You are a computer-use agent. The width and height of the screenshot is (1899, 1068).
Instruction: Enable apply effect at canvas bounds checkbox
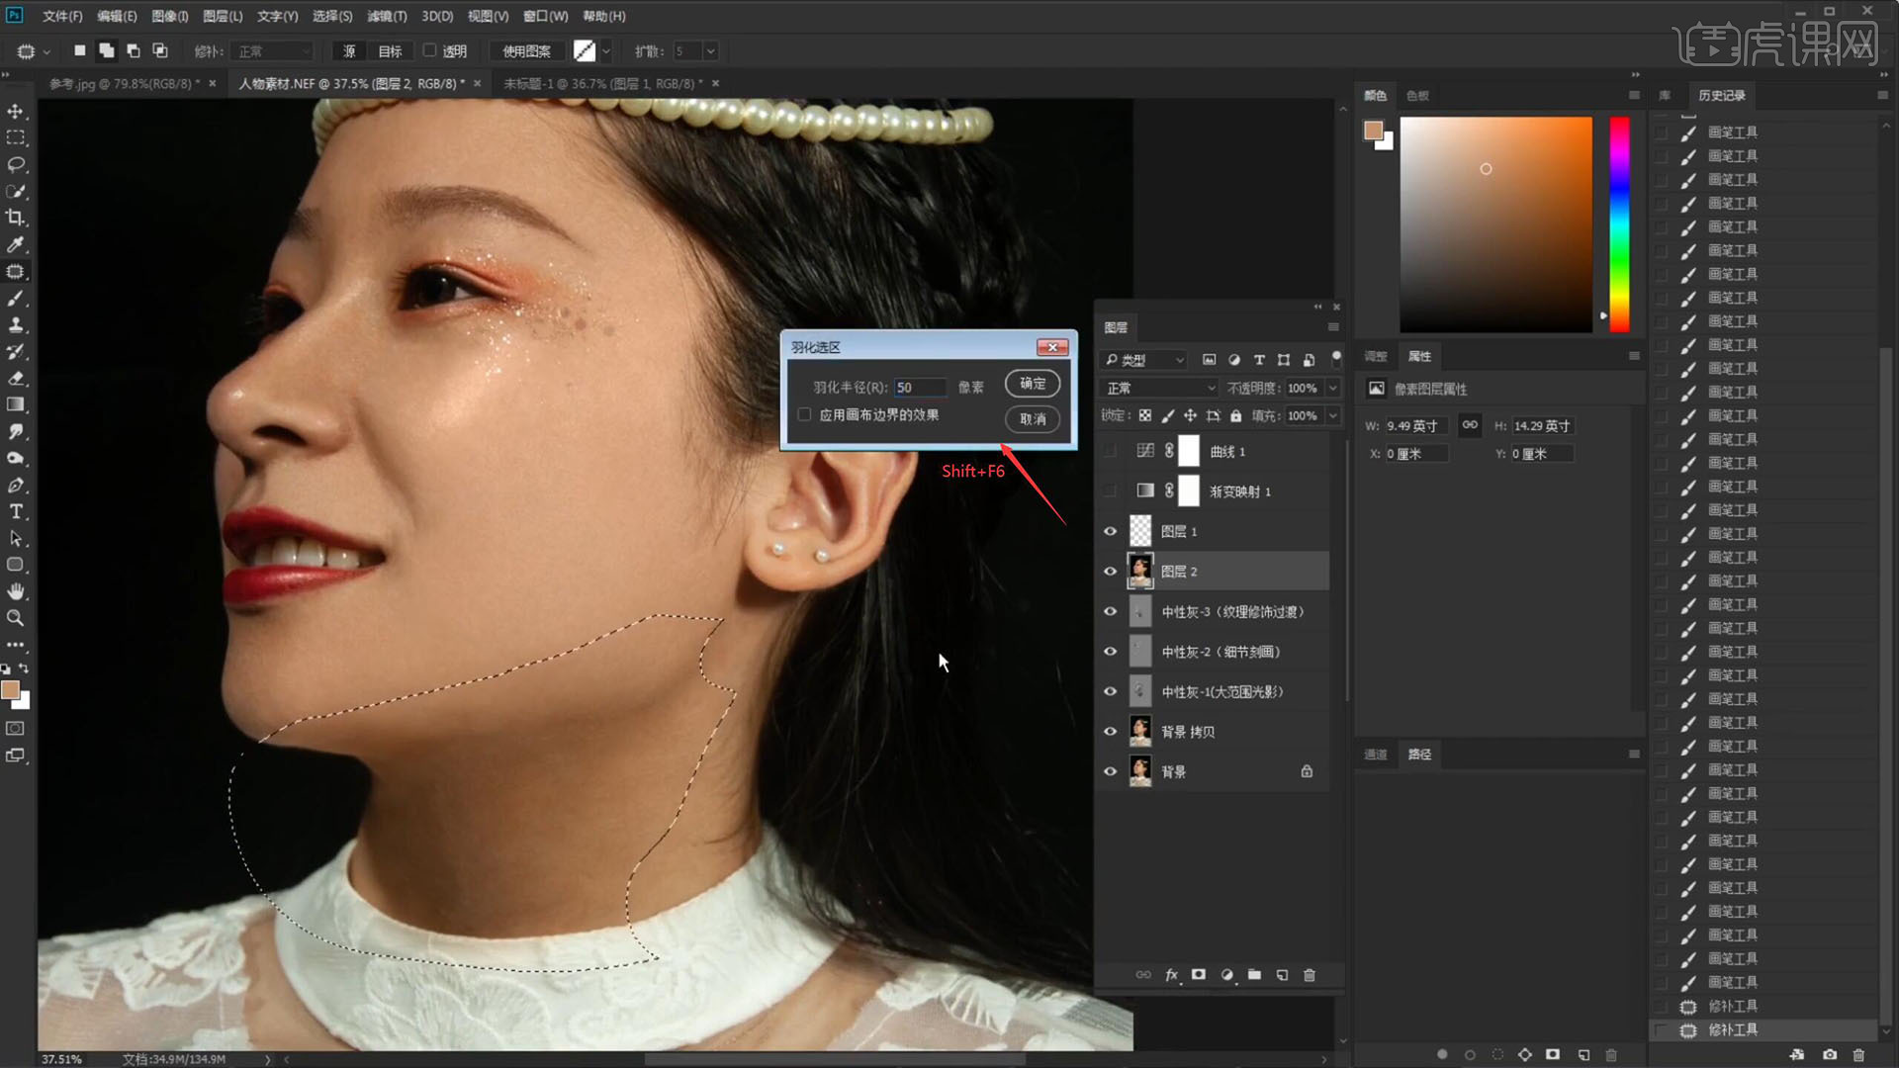[x=804, y=415]
